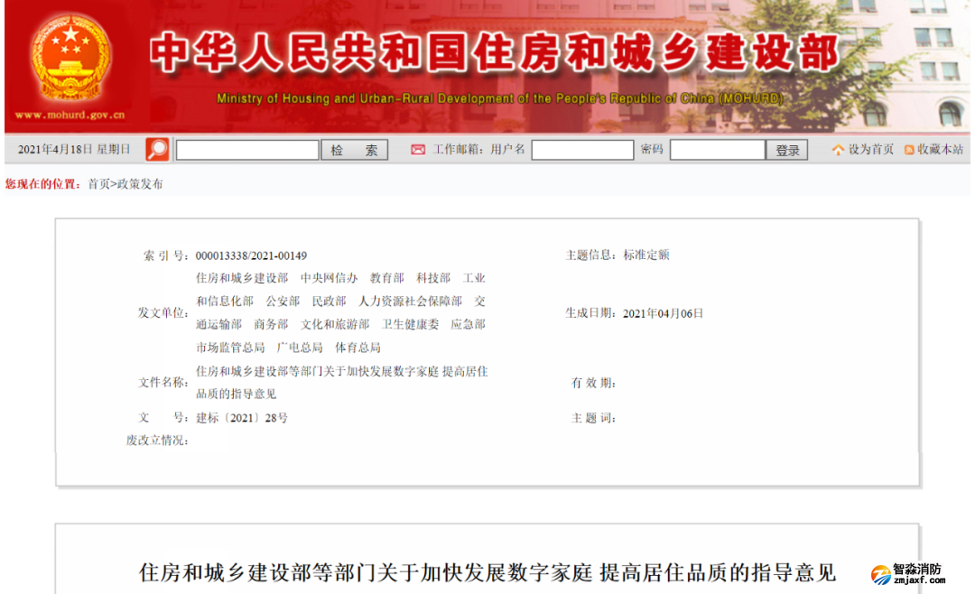Go to 首页 in the breadcrumb
The width and height of the screenshot is (975, 594).
coord(98,184)
